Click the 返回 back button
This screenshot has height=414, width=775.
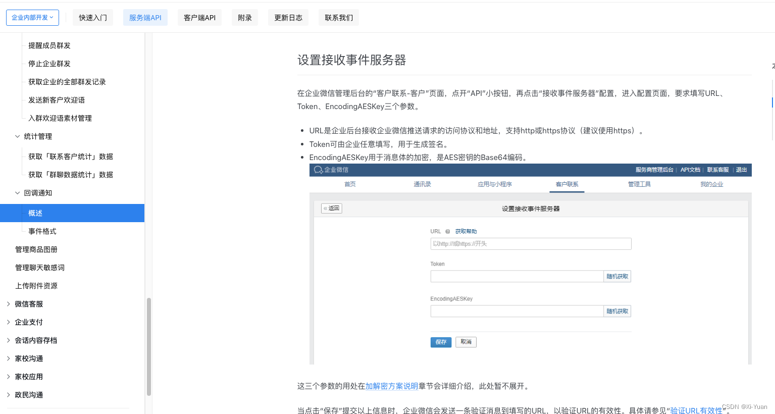[332, 208]
